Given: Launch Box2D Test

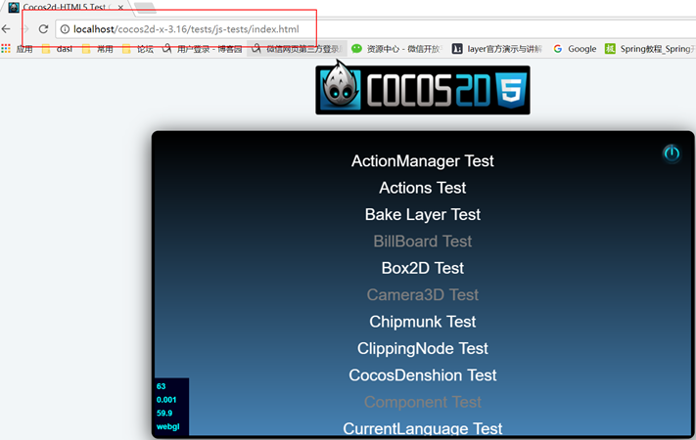Looking at the screenshot, I should [x=423, y=268].
